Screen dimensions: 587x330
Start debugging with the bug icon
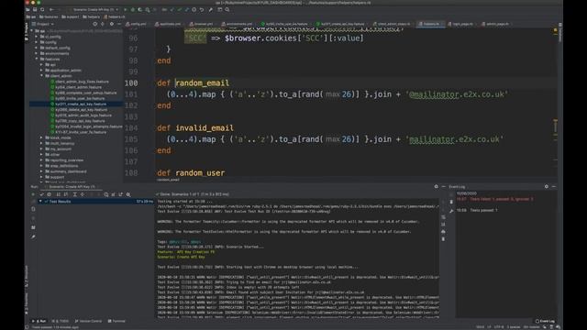tap(132, 10)
